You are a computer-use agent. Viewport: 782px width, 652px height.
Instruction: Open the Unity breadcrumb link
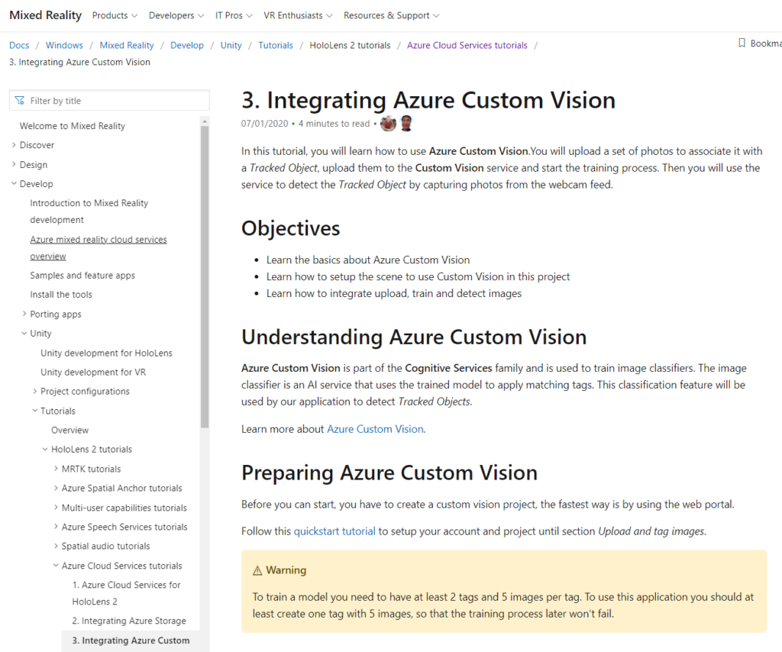[x=231, y=45]
